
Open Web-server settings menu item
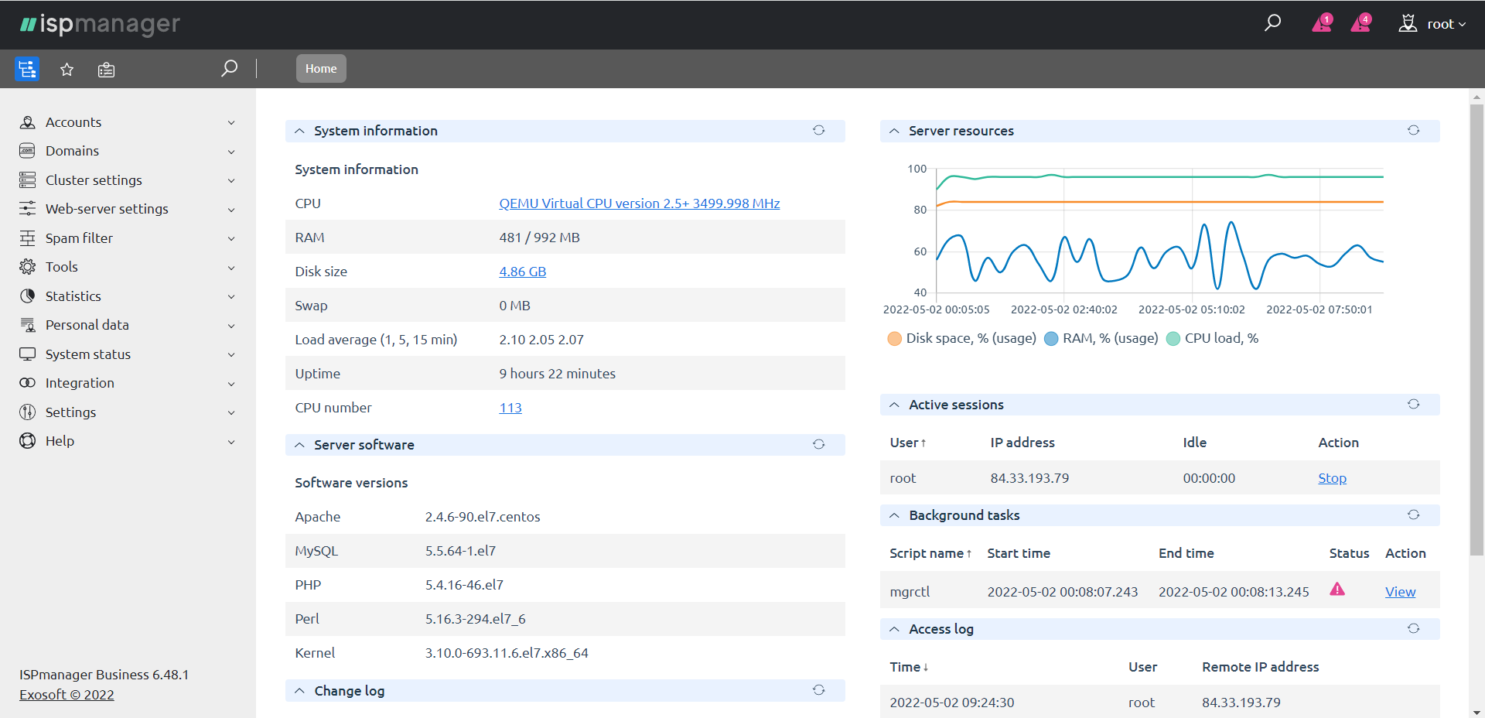click(107, 209)
